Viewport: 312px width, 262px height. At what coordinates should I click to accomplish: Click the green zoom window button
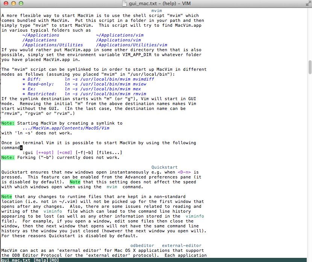21,3
